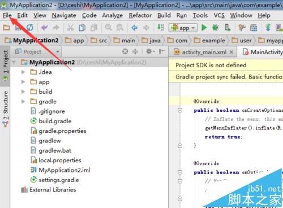Open the Help menu

point(264,15)
